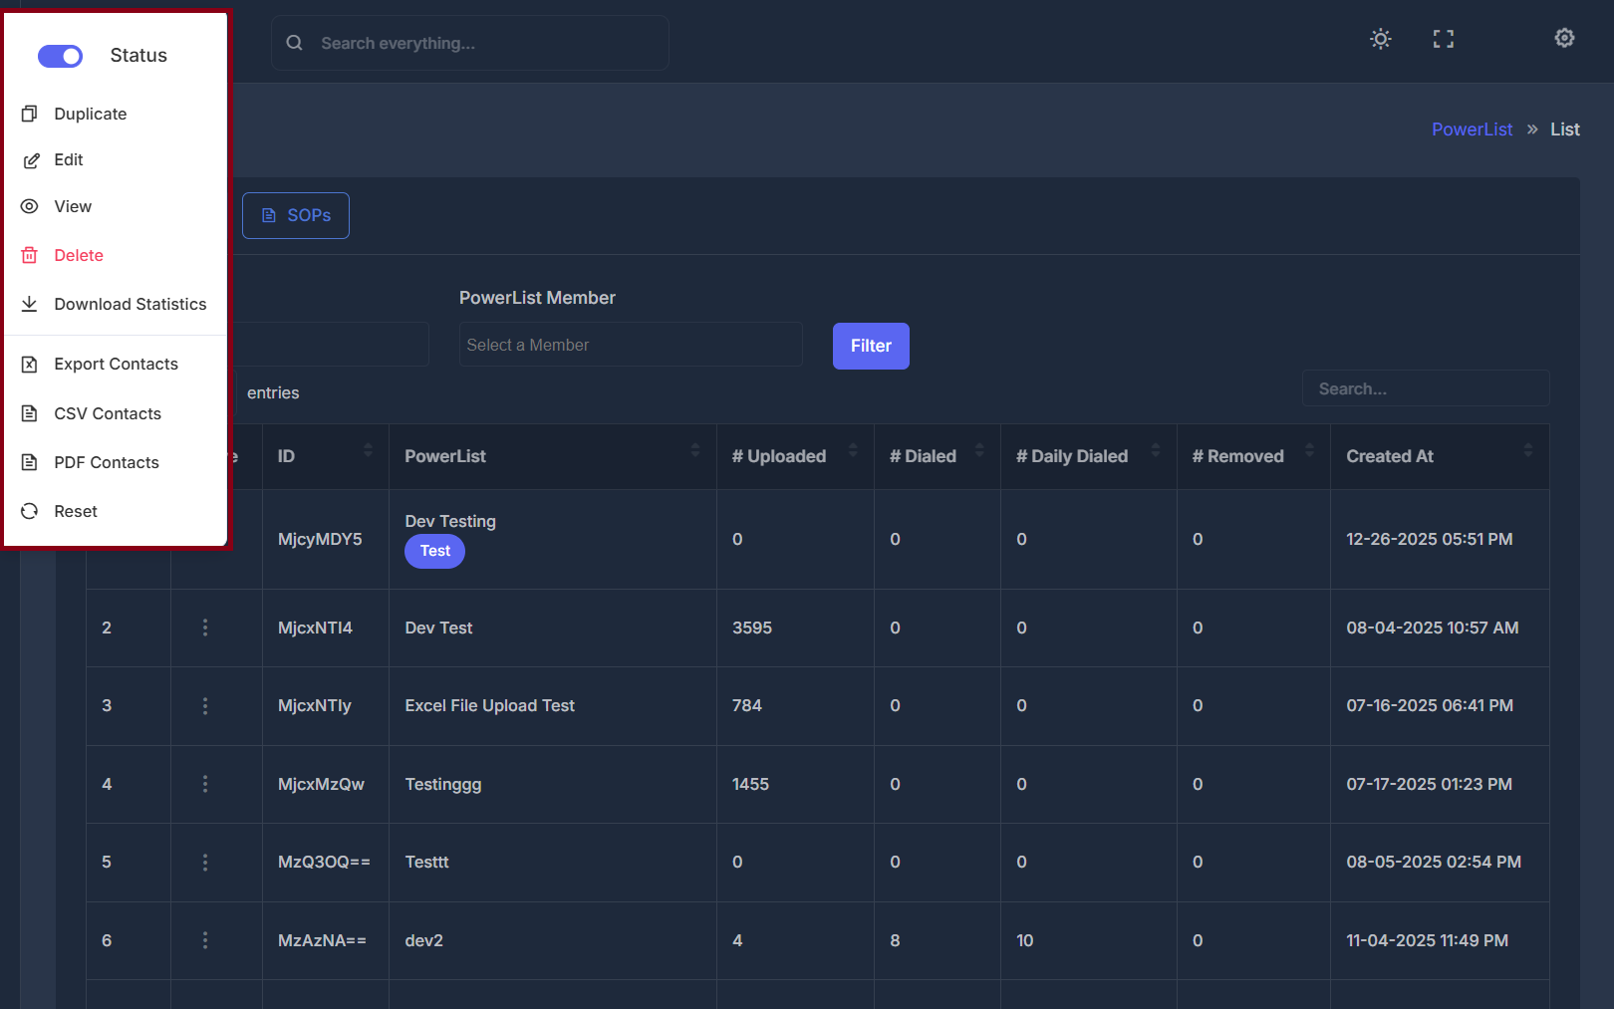
Task: Toggle the Status switch off
Action: coord(61,56)
